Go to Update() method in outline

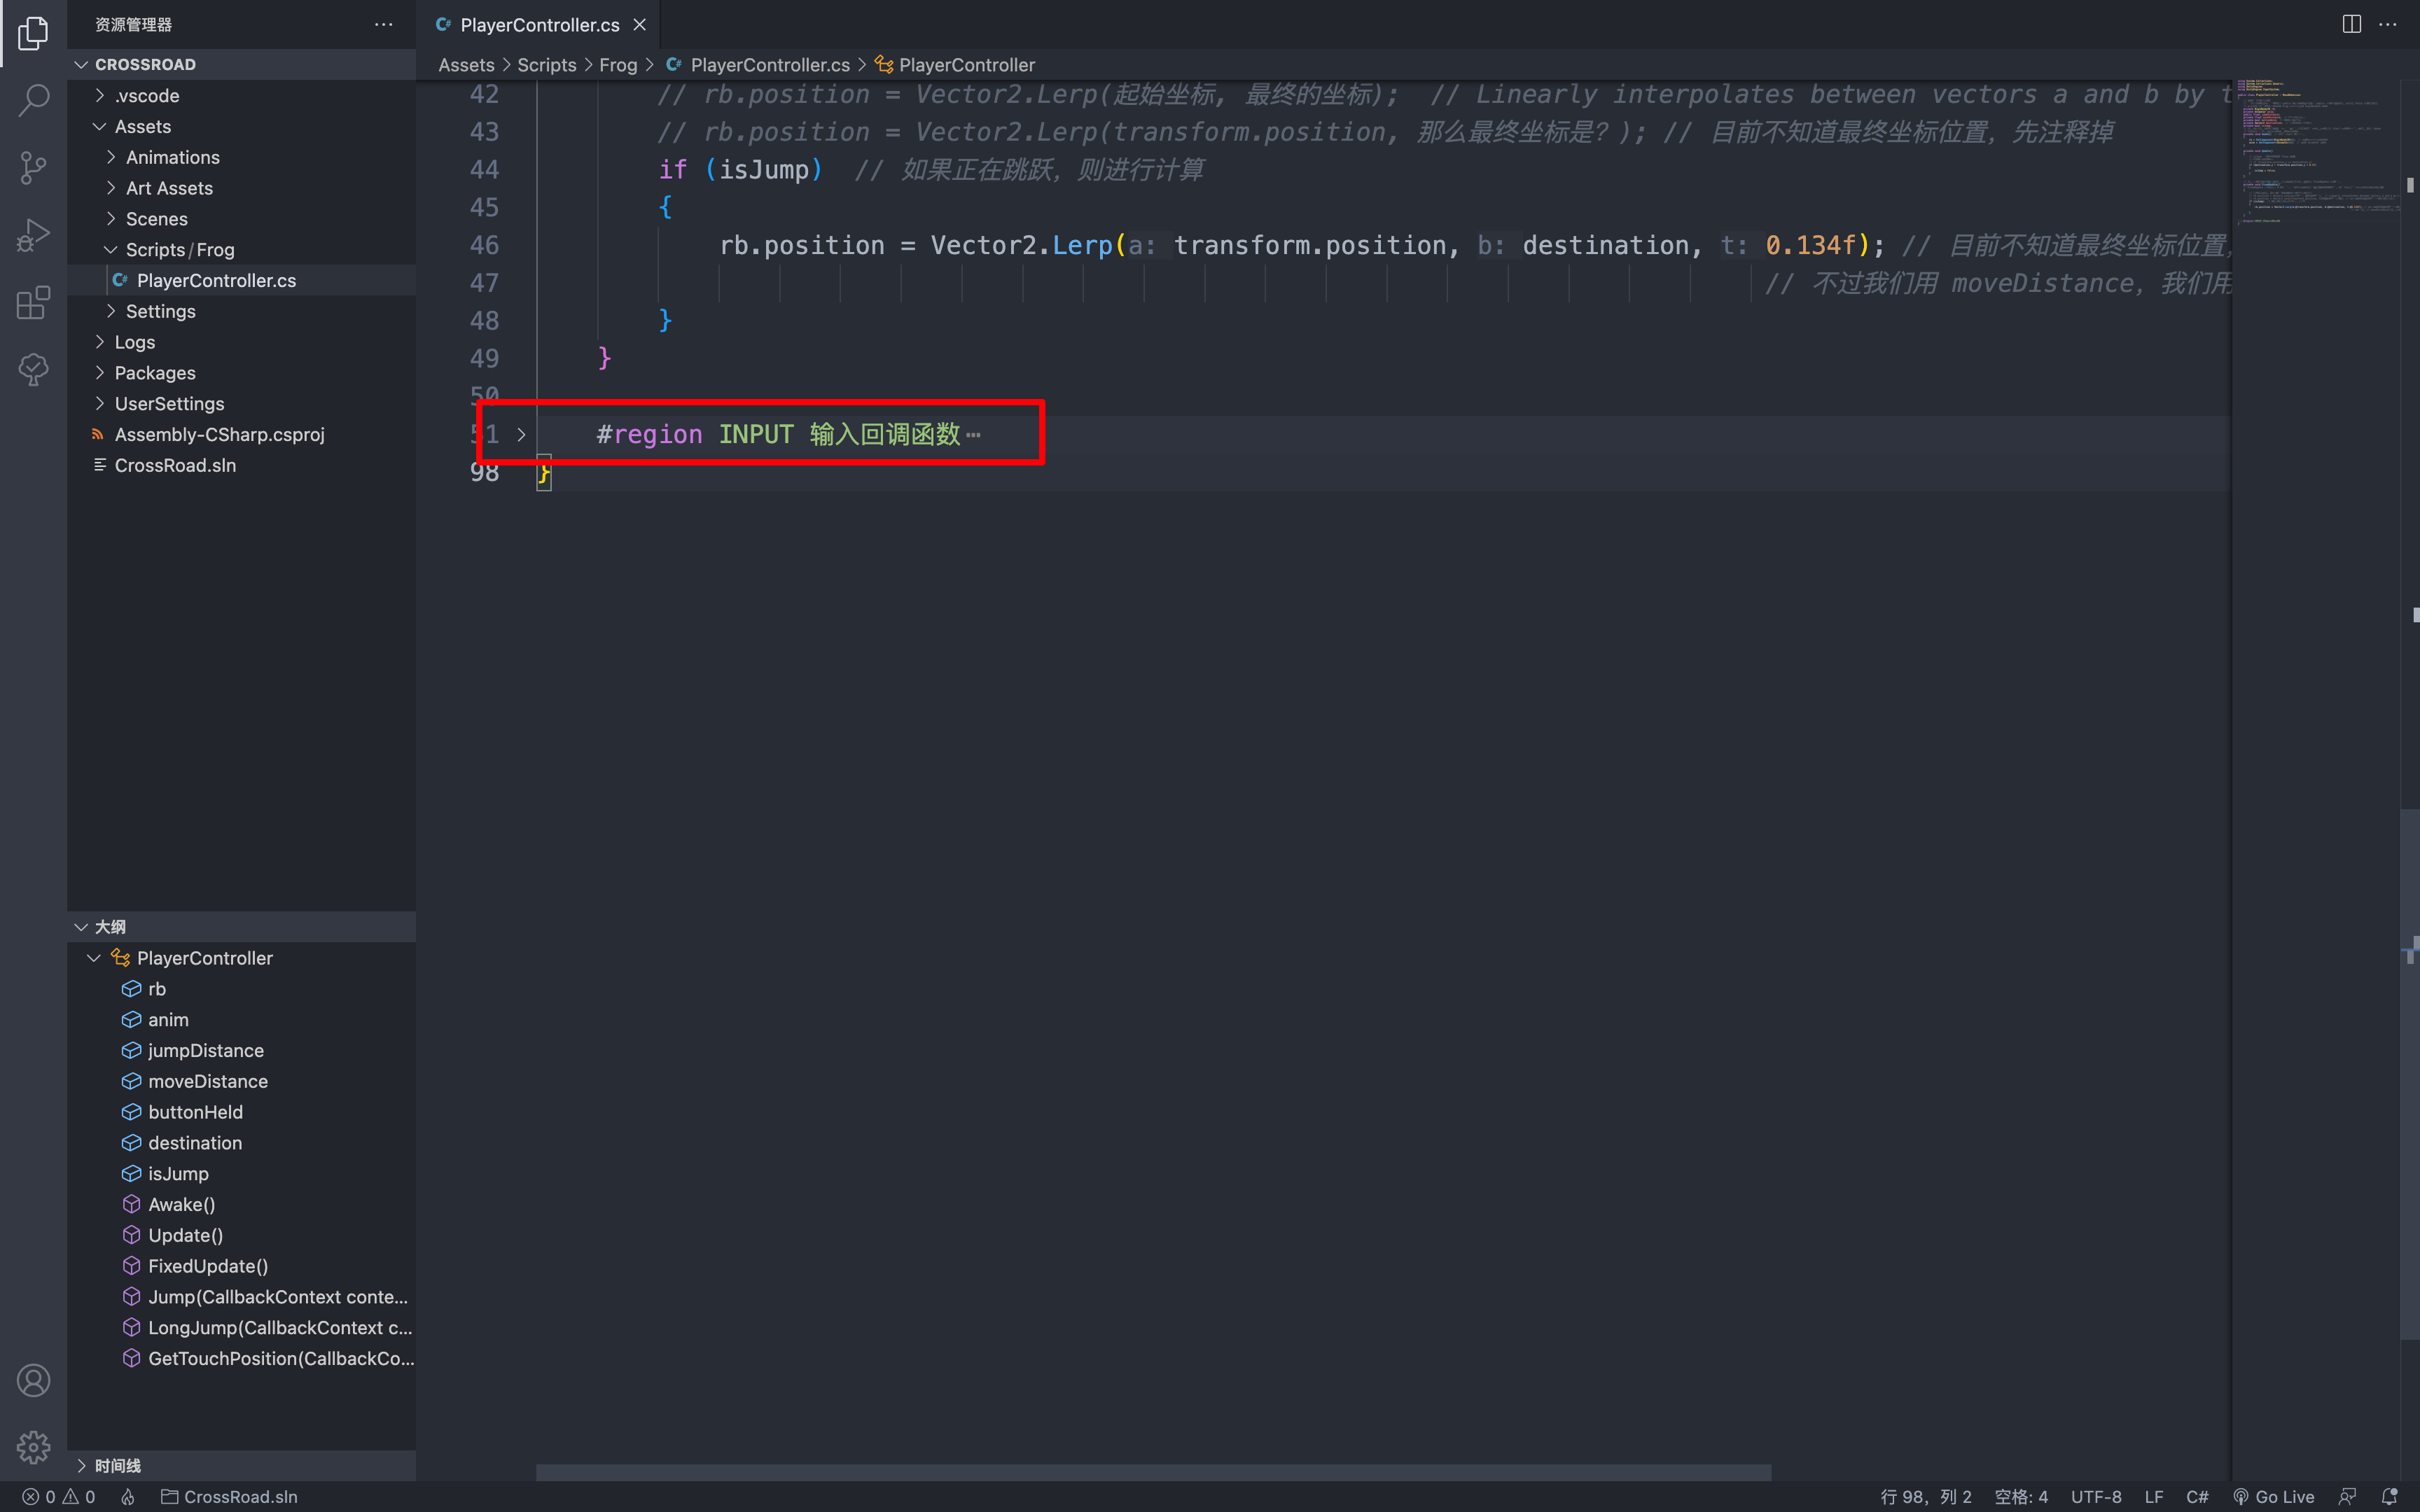(241, 1236)
